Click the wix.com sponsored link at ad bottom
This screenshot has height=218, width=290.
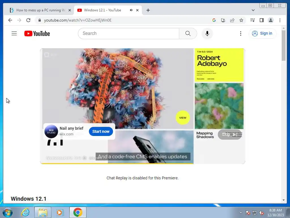pos(97,158)
